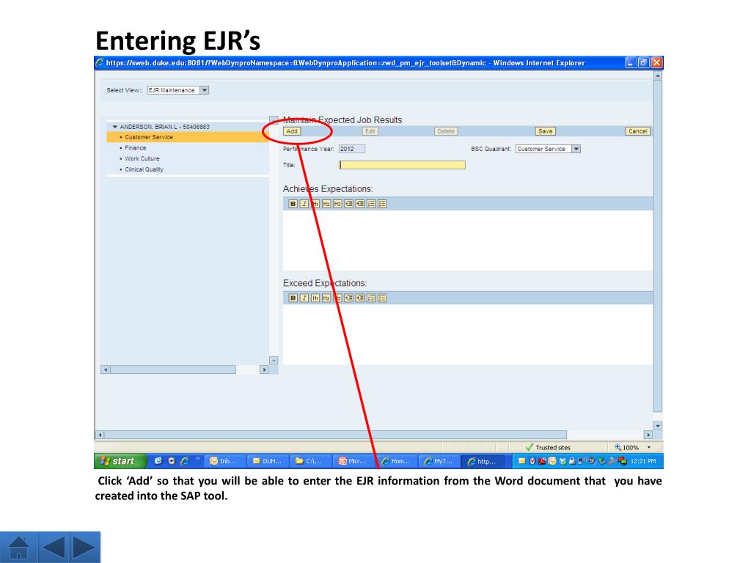This screenshot has height=563, width=751.
Task: Click the Maintain Expected Job Results heading
Action: coord(342,119)
